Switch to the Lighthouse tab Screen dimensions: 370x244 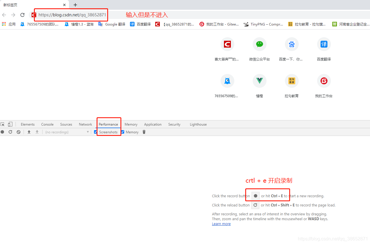(x=198, y=124)
